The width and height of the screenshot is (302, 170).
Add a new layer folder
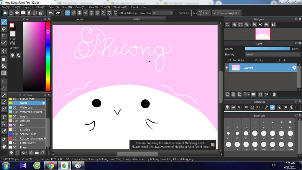coord(253,94)
